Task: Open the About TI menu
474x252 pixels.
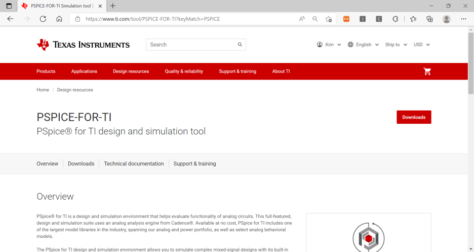Action: [x=281, y=71]
